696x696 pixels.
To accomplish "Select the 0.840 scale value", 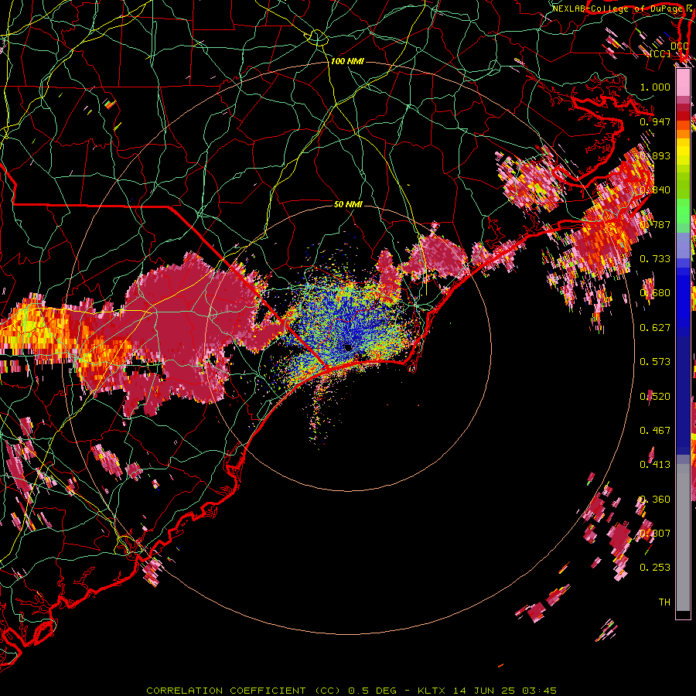I will 655,190.
